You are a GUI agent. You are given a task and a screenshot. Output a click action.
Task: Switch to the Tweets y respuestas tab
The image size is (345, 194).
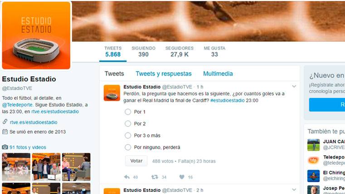(164, 74)
